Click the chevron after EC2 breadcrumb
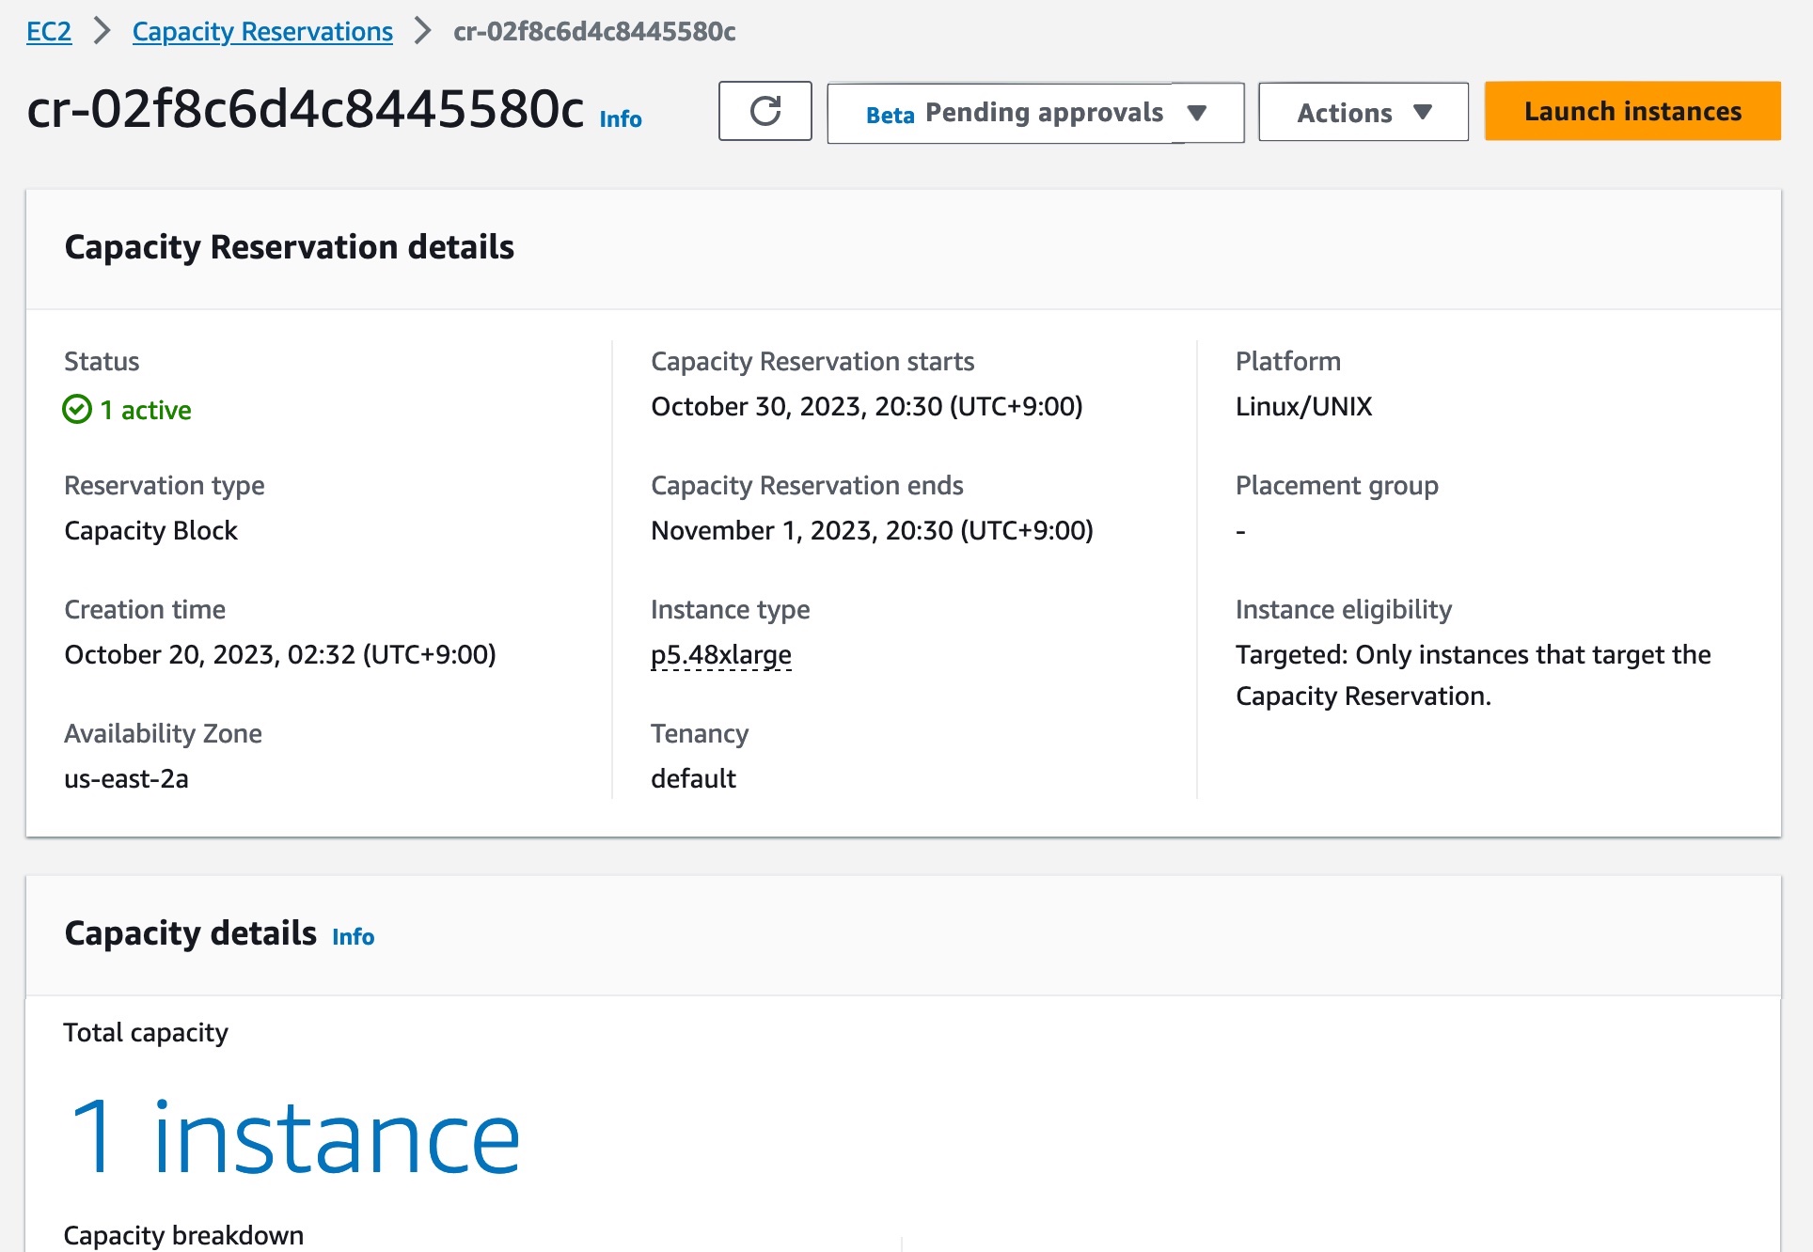Viewport: 1813px width, 1252px height. (x=102, y=31)
